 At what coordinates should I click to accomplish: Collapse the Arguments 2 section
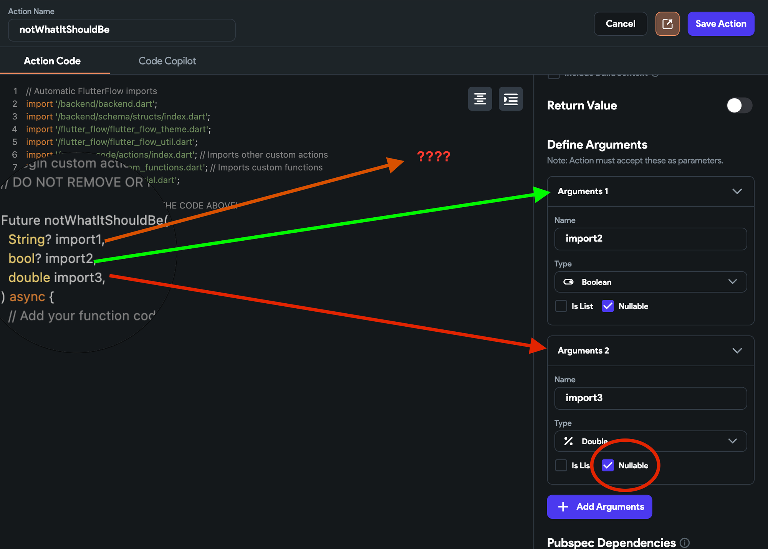point(737,351)
